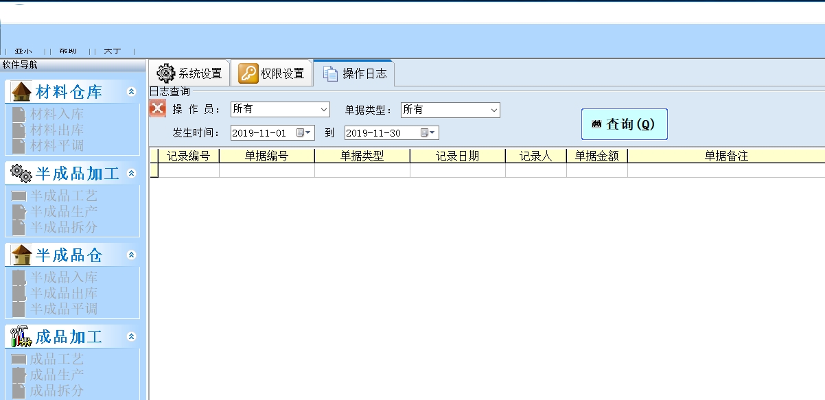This screenshot has width=825, height=400.
Task: Click the 单据备注 column header
Action: coord(726,156)
